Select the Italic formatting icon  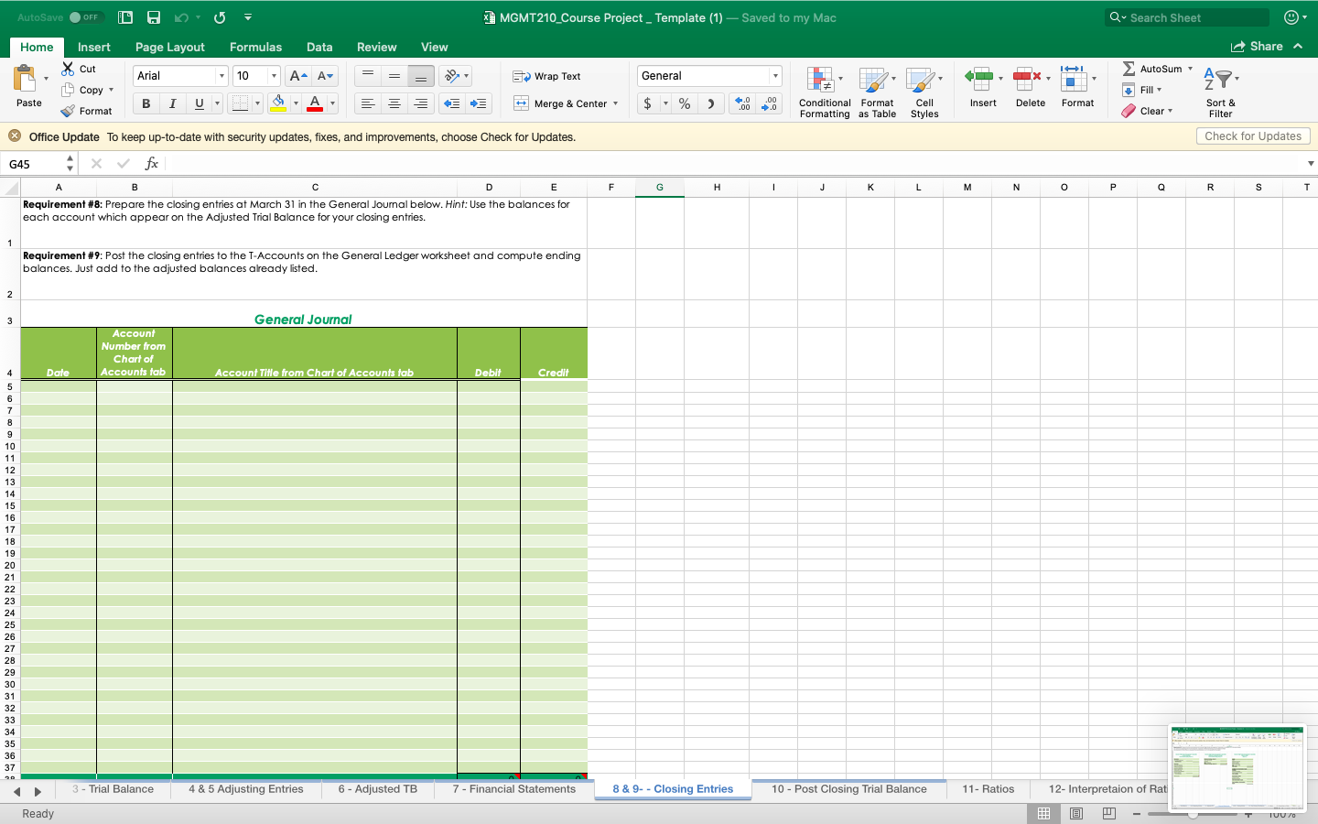pos(172,103)
